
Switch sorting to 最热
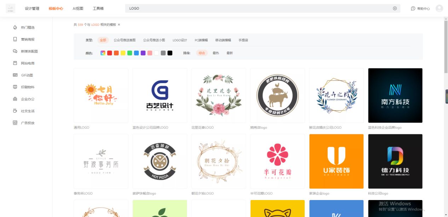[x=216, y=53]
